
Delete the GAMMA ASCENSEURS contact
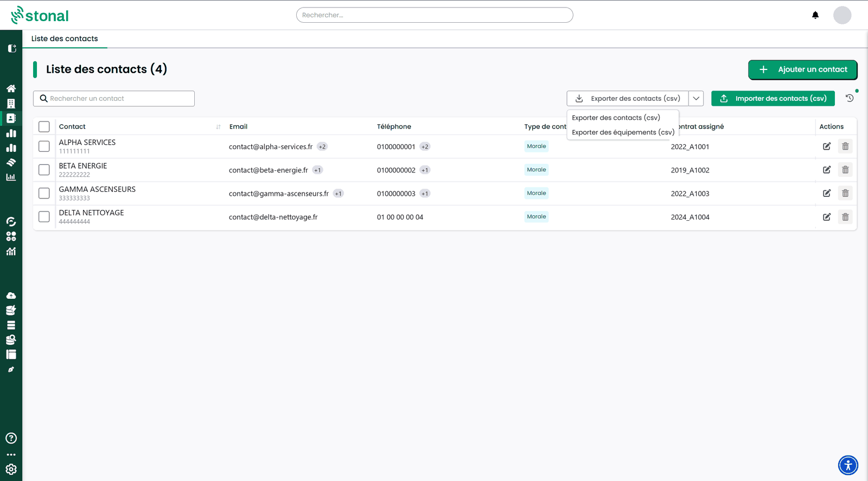pos(845,193)
